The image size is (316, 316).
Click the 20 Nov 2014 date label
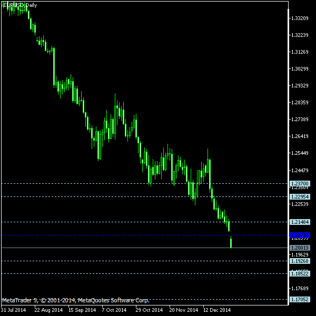(x=184, y=310)
